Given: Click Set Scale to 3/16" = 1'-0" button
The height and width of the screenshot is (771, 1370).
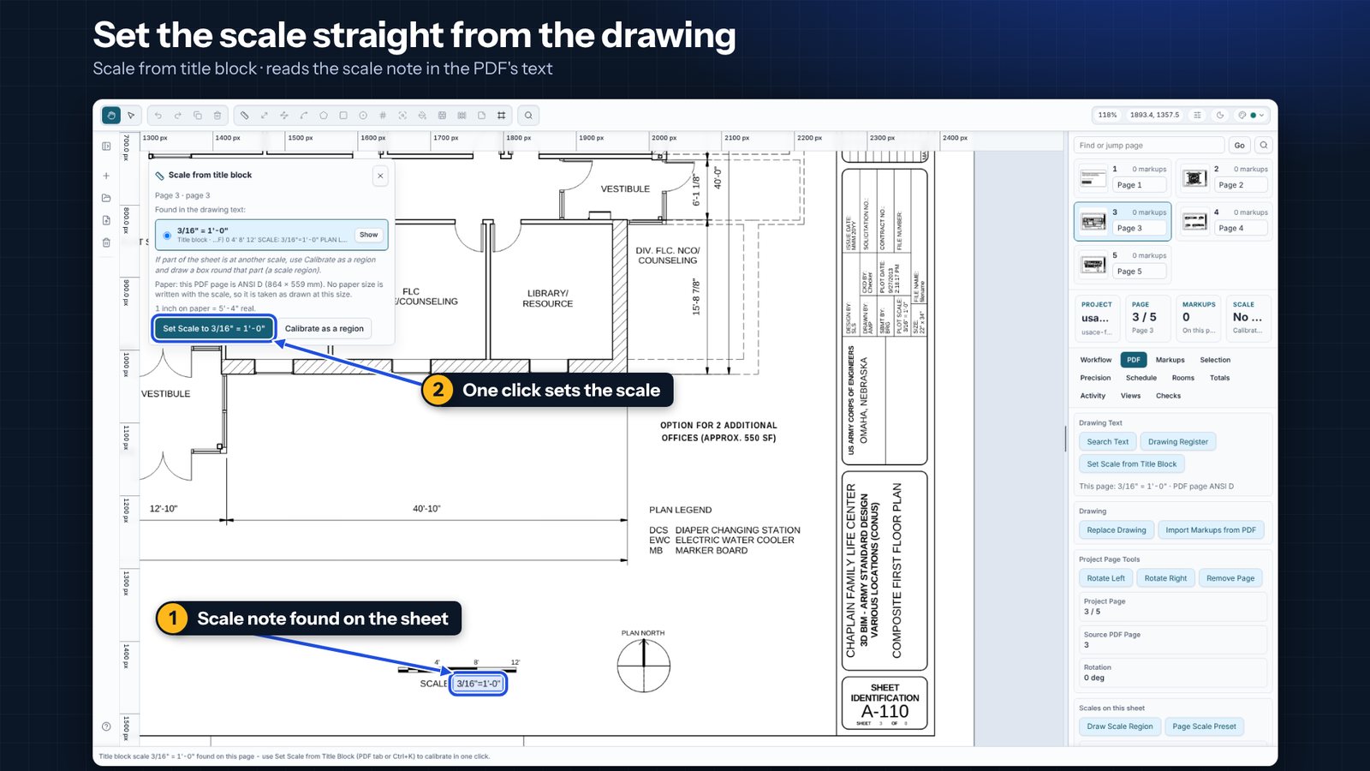Looking at the screenshot, I should (x=214, y=328).
